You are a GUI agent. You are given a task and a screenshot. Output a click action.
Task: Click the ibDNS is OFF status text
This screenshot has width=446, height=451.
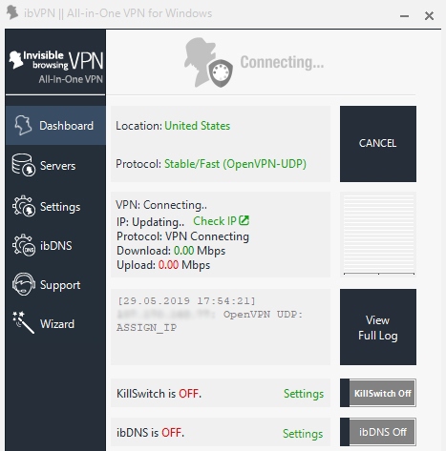150,433
